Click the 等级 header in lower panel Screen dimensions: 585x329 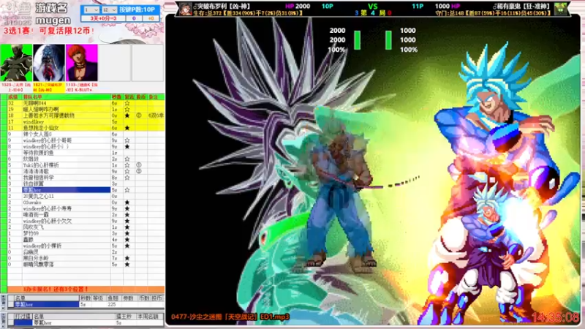click(x=98, y=298)
